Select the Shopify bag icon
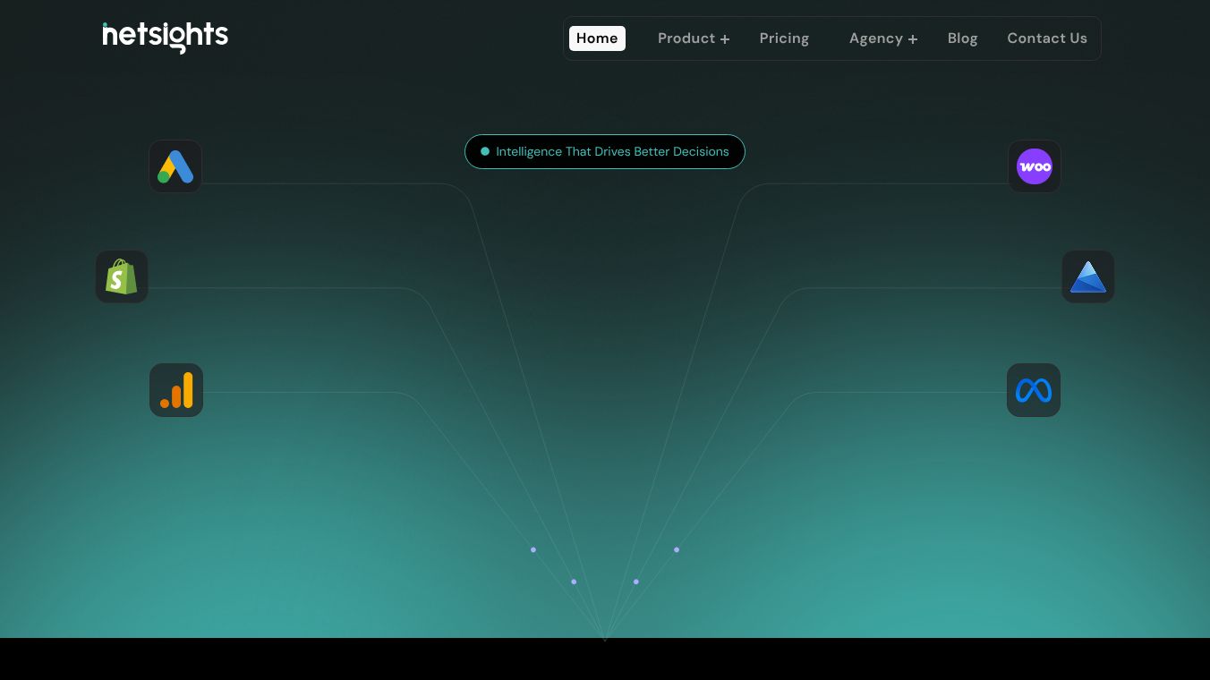Viewport: 1210px width, 680px height. click(x=122, y=276)
